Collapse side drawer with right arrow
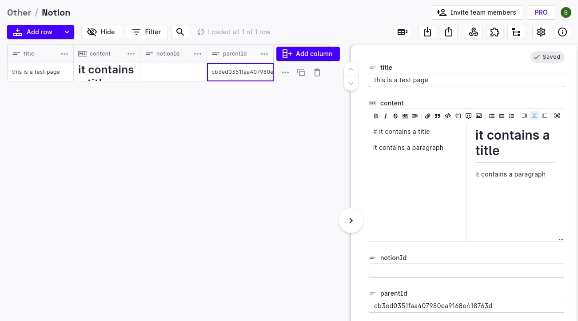The image size is (578, 321). pos(351,221)
